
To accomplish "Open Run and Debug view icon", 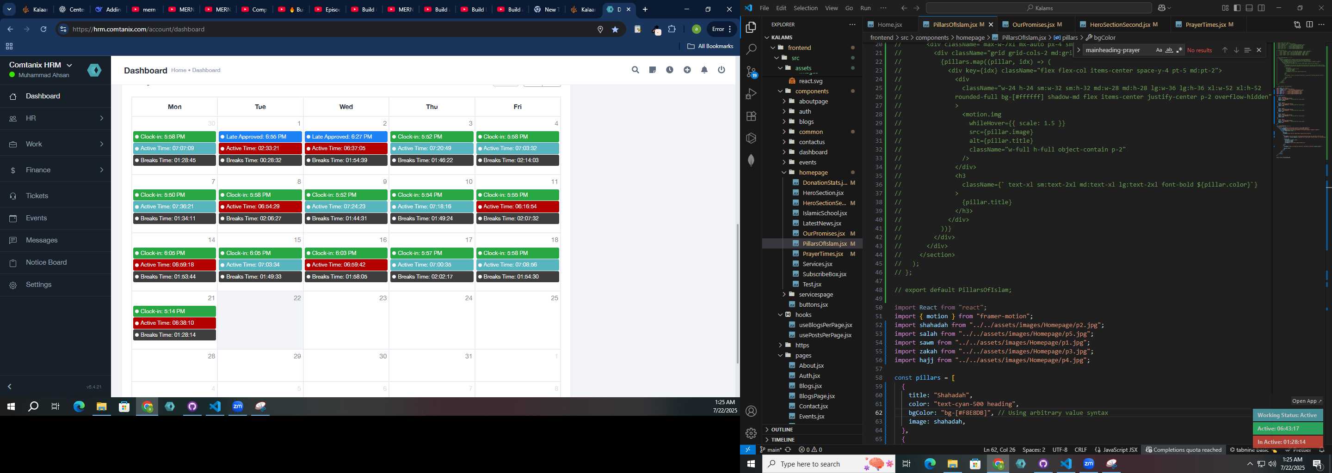I will (751, 94).
